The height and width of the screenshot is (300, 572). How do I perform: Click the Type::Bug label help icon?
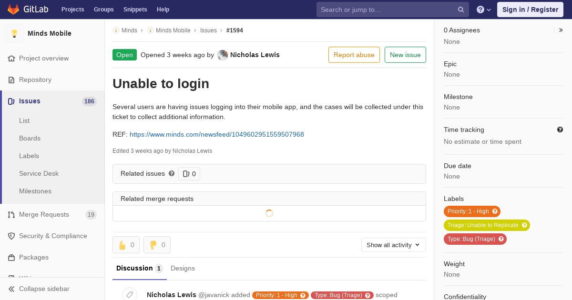[x=501, y=239]
